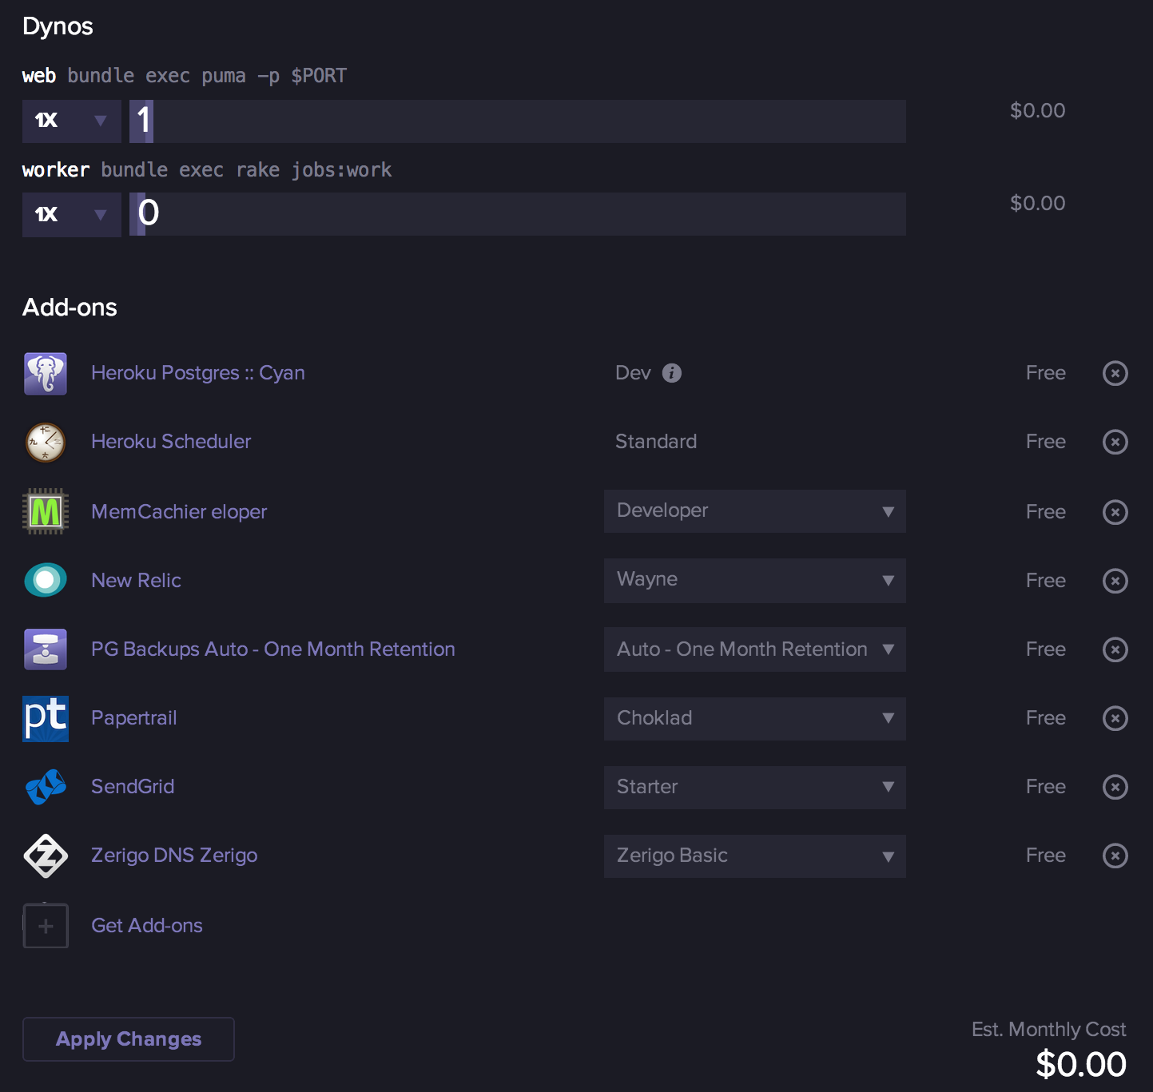Remove the SendGrid add-on

coord(1115,787)
